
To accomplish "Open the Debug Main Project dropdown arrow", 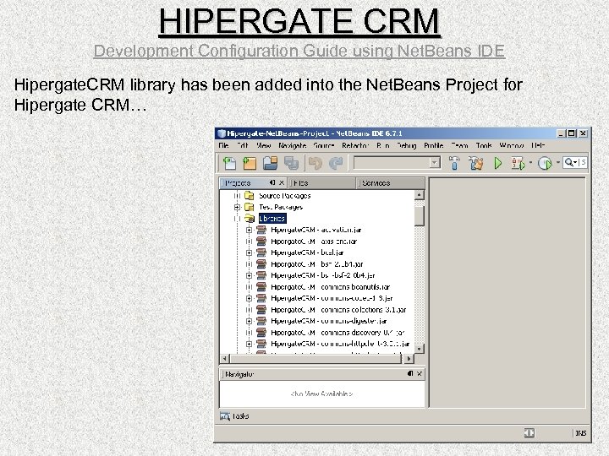I will (530, 162).
